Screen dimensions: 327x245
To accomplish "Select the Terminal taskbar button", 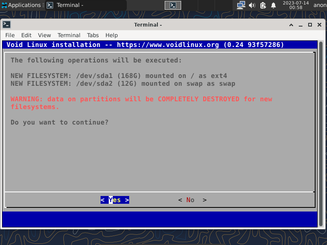I will [x=86, y=5].
